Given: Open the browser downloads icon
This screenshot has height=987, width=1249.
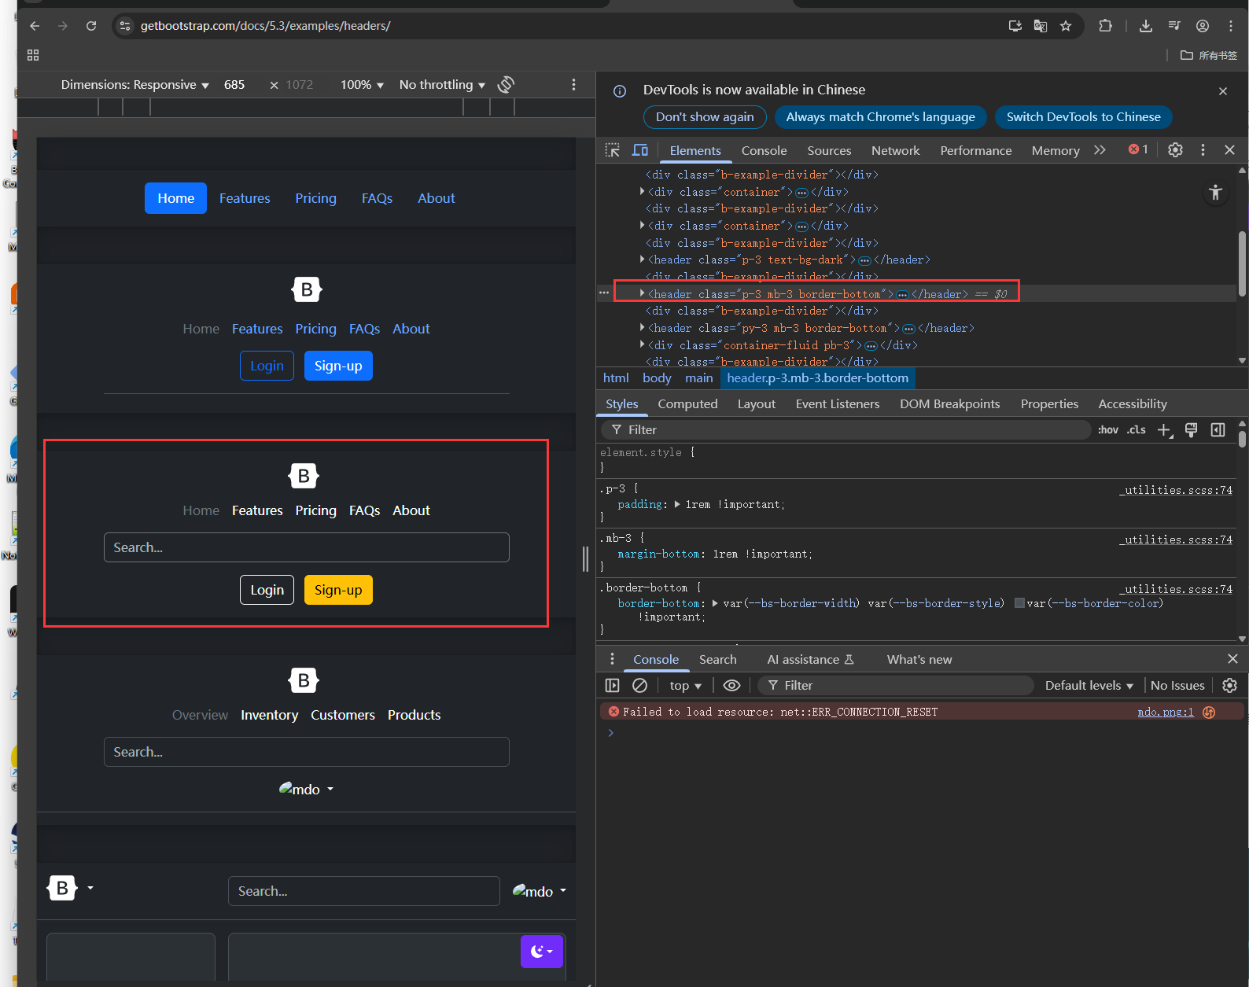Looking at the screenshot, I should 1146,26.
